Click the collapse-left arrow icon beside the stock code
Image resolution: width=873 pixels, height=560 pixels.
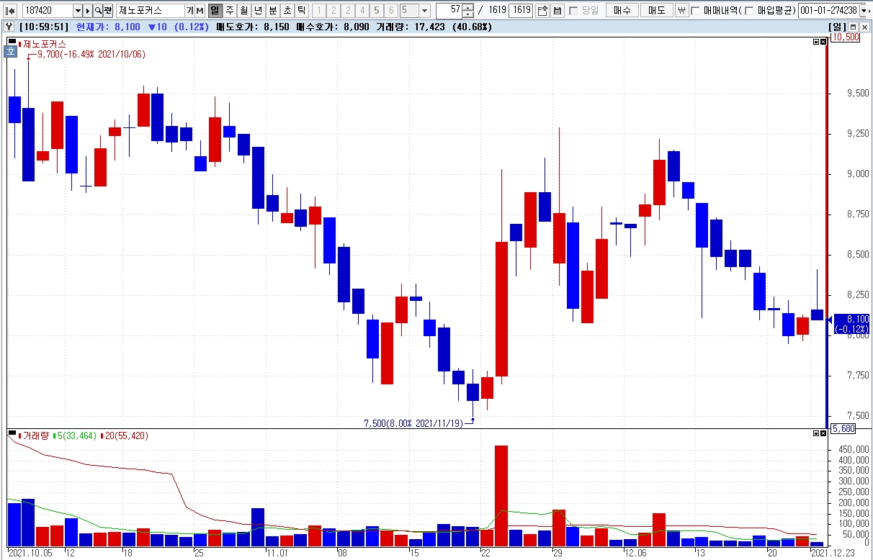(10, 11)
